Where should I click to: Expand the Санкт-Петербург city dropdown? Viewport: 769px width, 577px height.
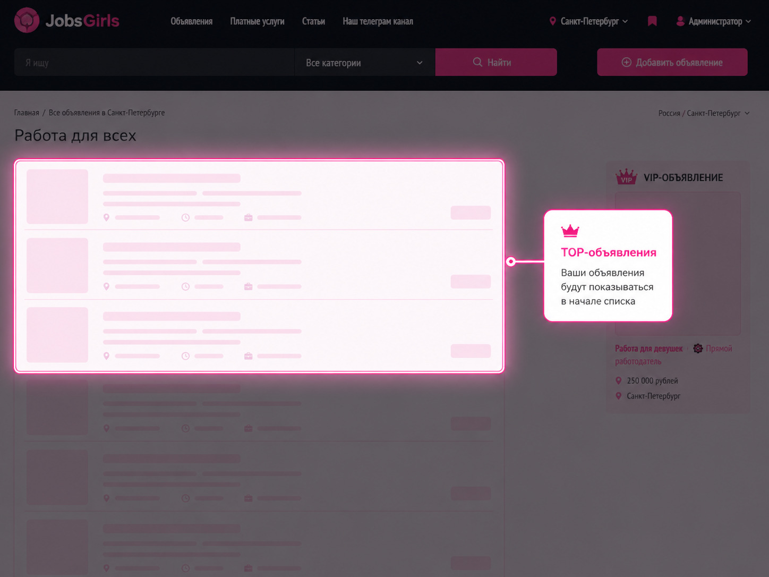[x=594, y=21]
